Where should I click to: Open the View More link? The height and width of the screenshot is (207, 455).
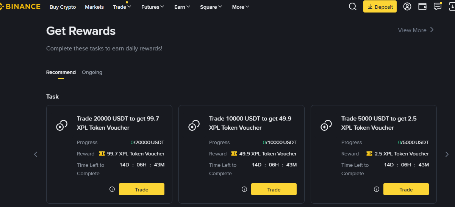tap(416, 30)
